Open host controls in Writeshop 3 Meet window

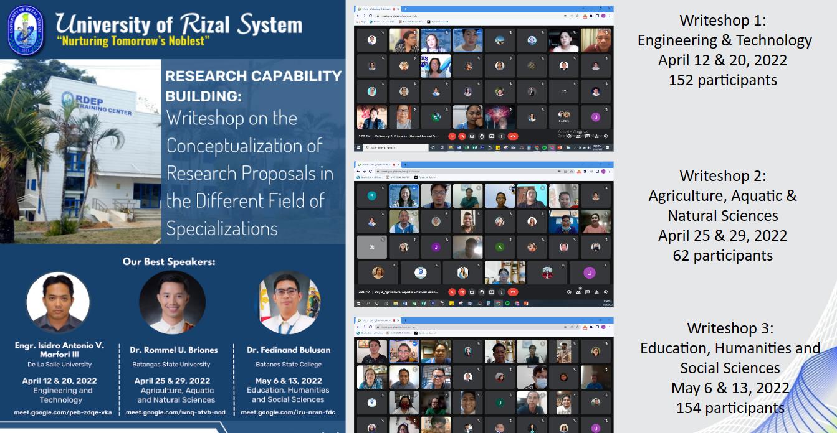[606, 136]
